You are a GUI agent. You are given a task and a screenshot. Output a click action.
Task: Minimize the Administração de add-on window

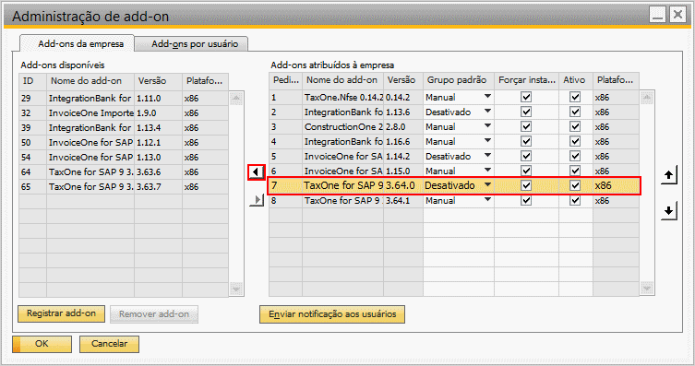click(658, 15)
